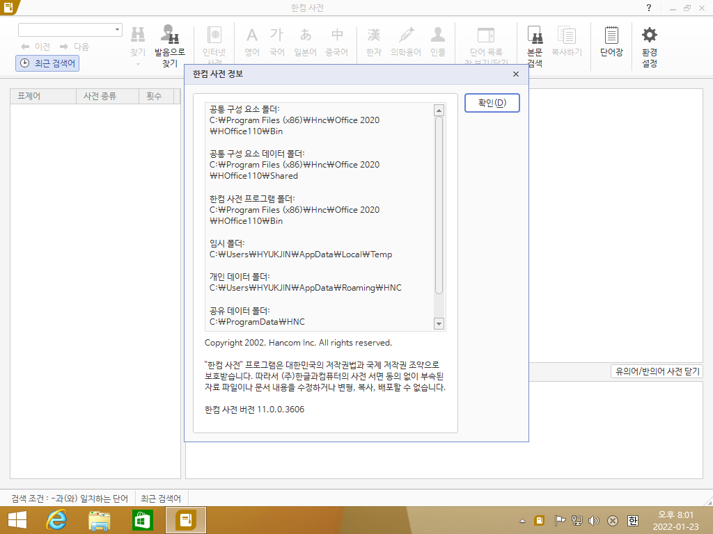
Task: Click the 검색 조건 status bar text
Action: click(x=70, y=499)
